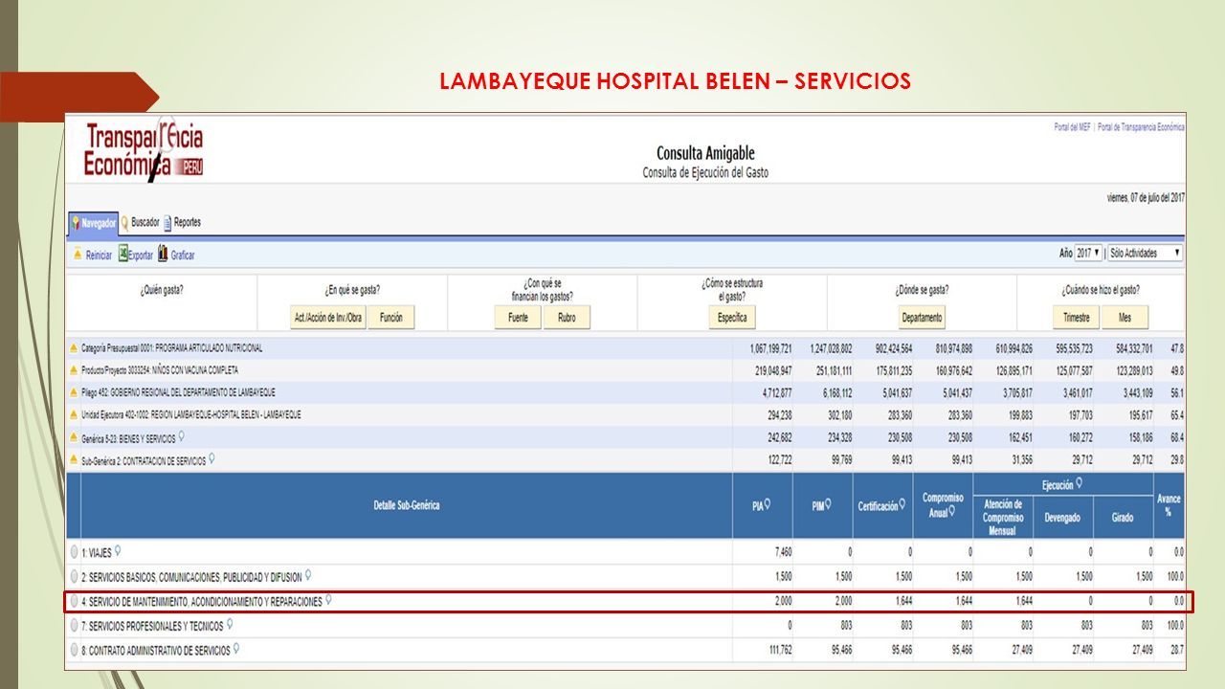Click the Exportar Excel icon
The height and width of the screenshot is (689, 1225).
pos(122,255)
